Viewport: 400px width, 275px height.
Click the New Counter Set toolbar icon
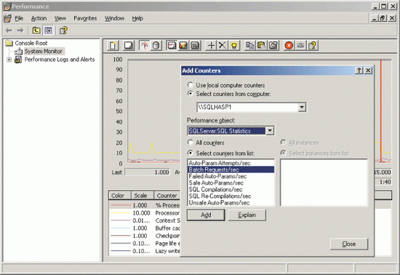tap(113, 45)
